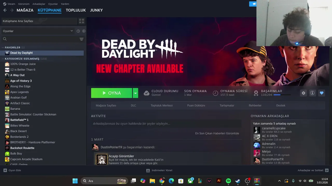The height and width of the screenshot is (186, 332).
Task: Click the achievements gear icon
Action: [x=256, y=93]
